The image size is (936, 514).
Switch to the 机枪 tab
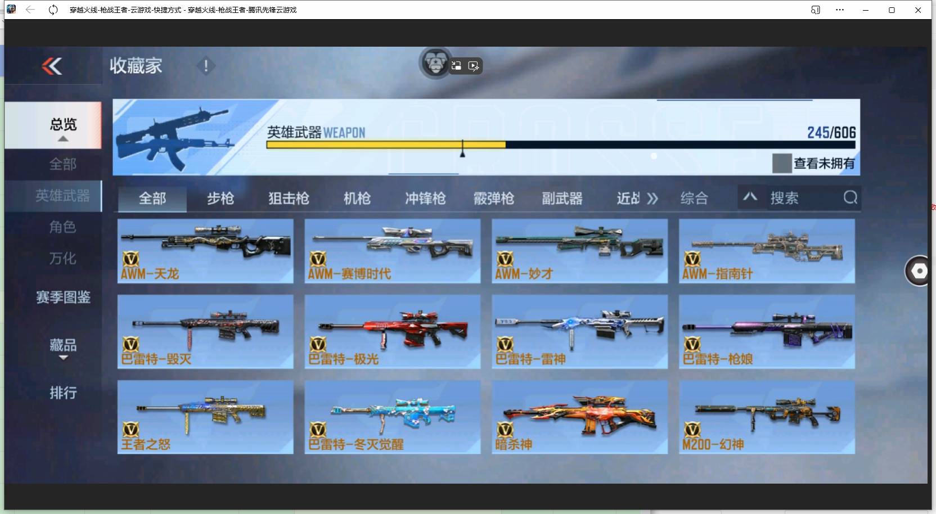pos(357,199)
